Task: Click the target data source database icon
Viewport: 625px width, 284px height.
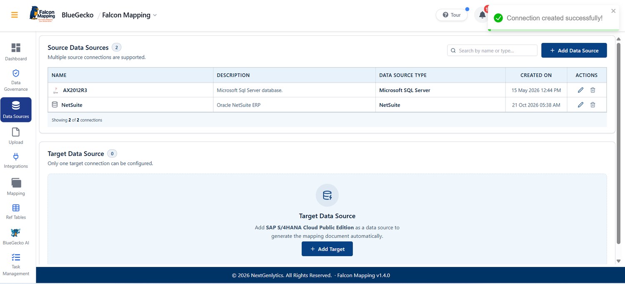Action: click(327, 195)
